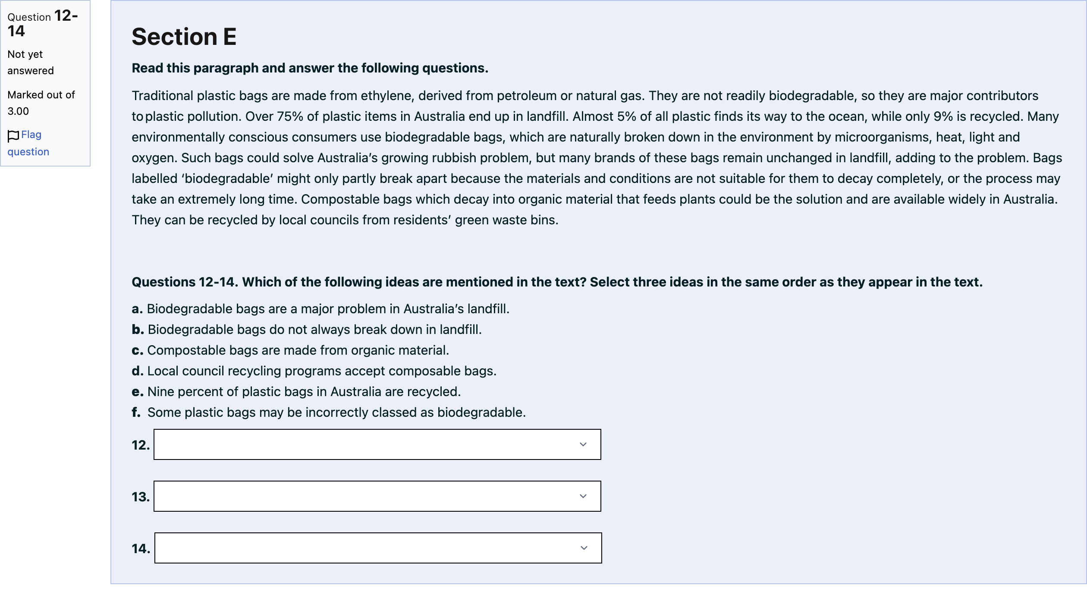Click the chevron arrow in dropdown 13
This screenshot has height=598, width=1087.
(x=583, y=496)
